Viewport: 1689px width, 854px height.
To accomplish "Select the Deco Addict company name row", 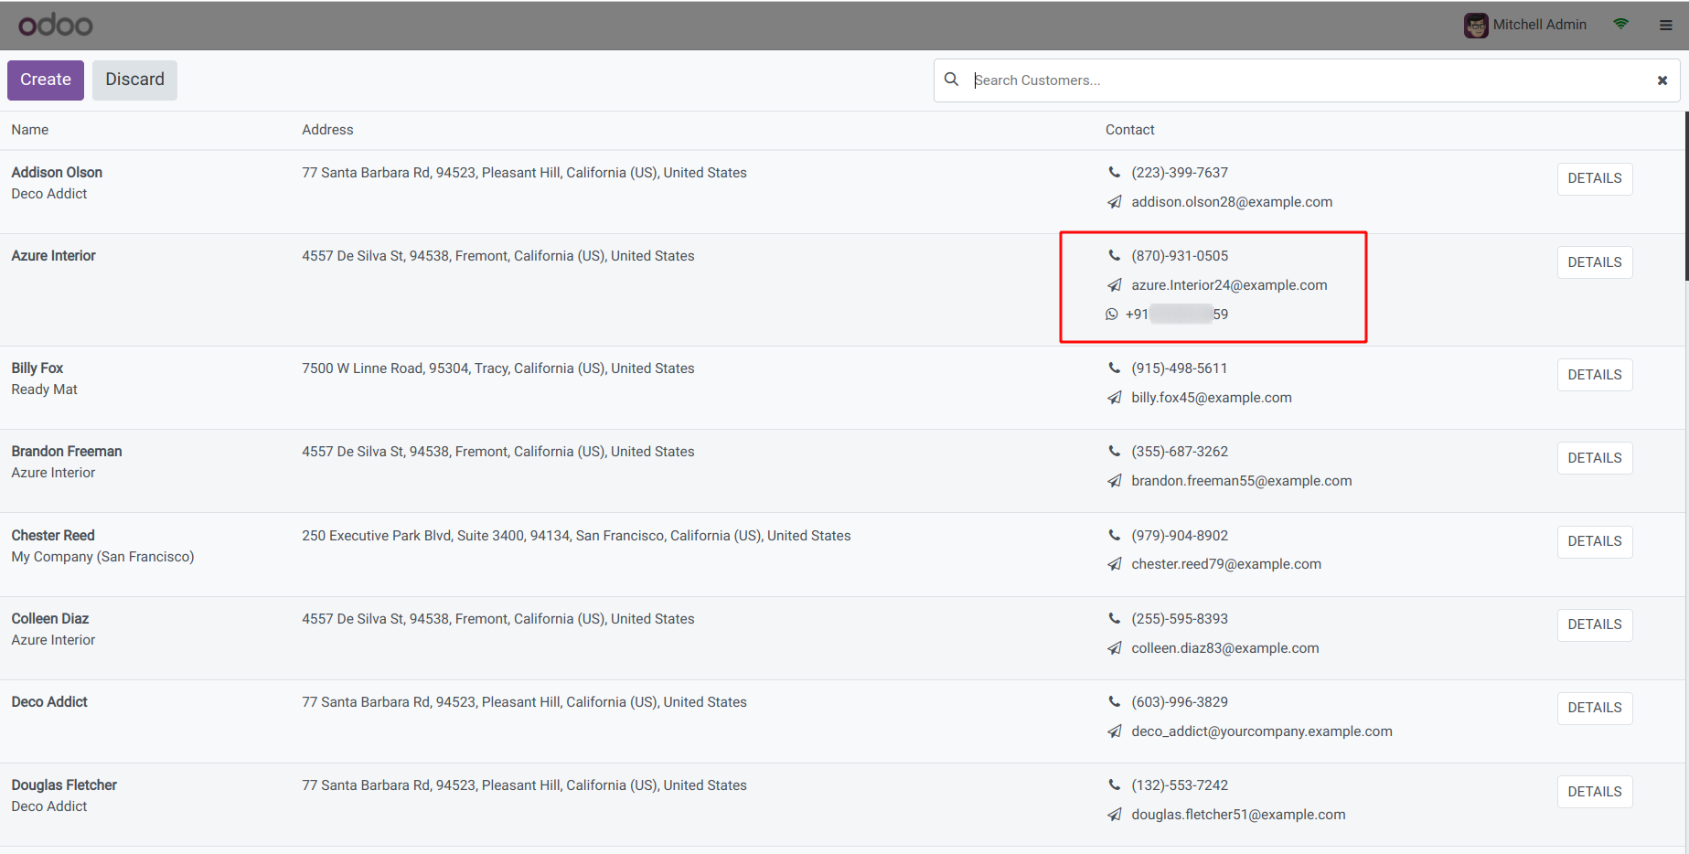I will pyautogui.click(x=49, y=701).
